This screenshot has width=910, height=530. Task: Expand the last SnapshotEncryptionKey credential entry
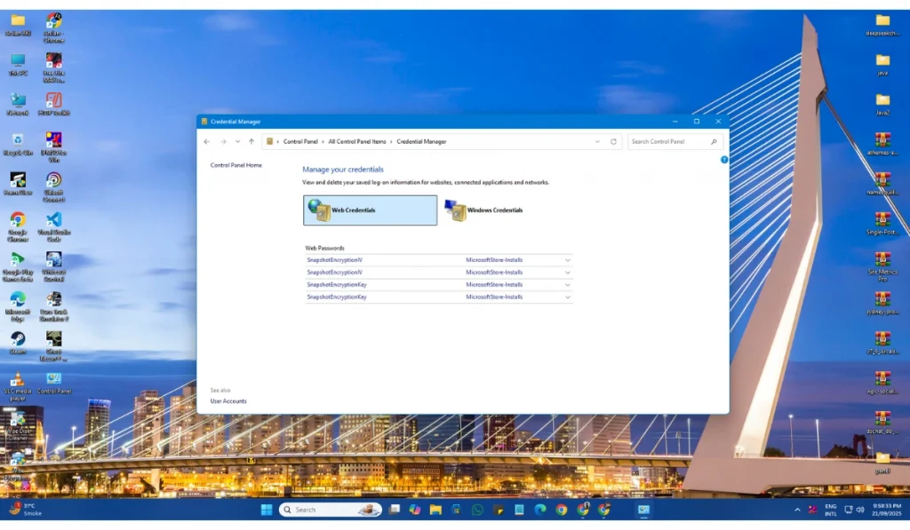[x=567, y=297]
